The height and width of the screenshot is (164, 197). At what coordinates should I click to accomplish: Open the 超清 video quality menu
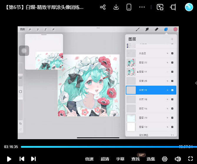pos(105,159)
